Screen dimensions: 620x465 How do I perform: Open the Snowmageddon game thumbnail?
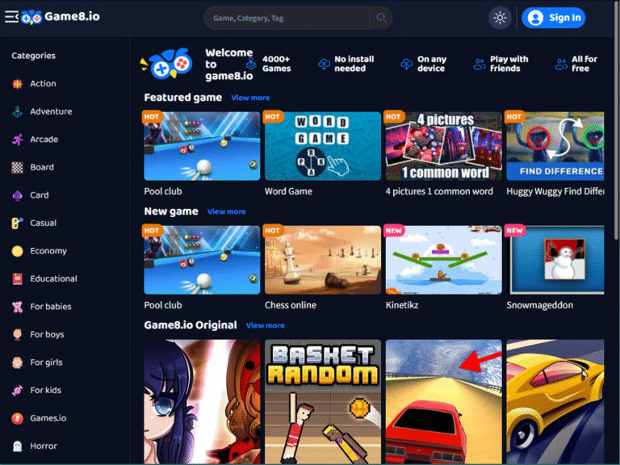[555, 260]
